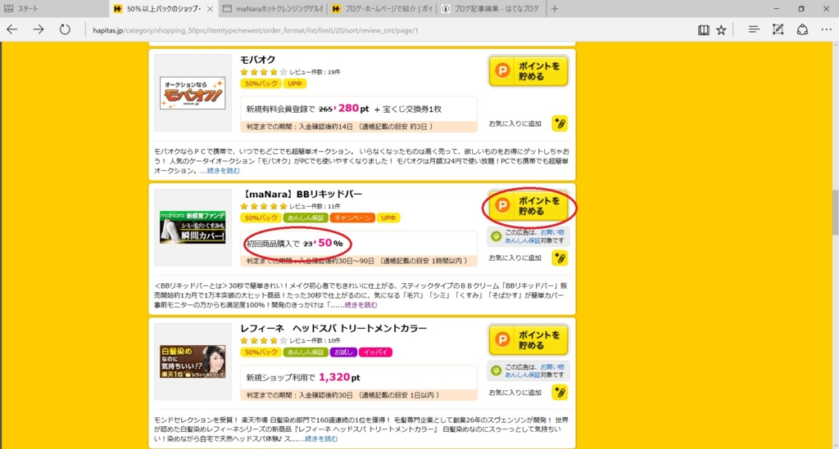Click お気に入りに追加 text for モバオク
This screenshot has height=449, width=839.
[x=515, y=123]
